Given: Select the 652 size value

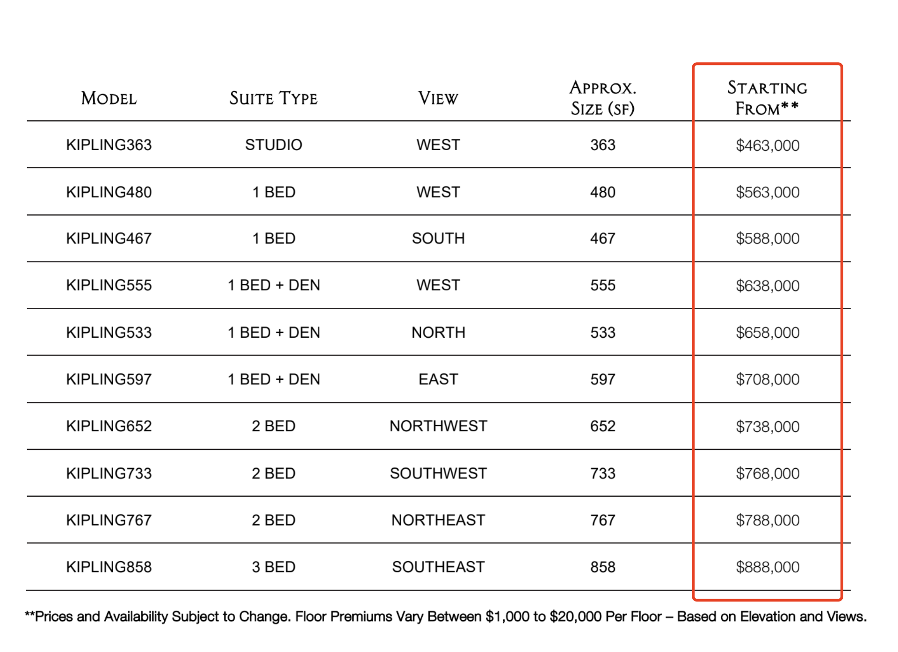Looking at the screenshot, I should click(603, 426).
